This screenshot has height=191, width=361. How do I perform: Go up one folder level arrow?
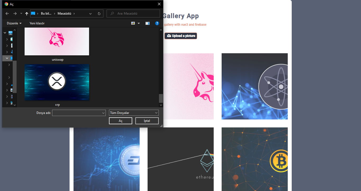[x=27, y=14]
